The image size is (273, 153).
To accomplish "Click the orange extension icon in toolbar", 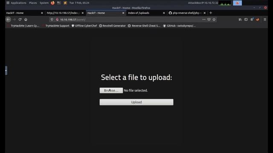I will [258, 20].
